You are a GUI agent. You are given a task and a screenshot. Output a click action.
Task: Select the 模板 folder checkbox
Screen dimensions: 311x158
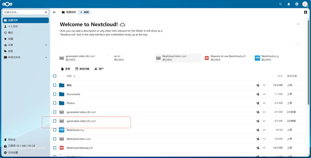(x=55, y=85)
